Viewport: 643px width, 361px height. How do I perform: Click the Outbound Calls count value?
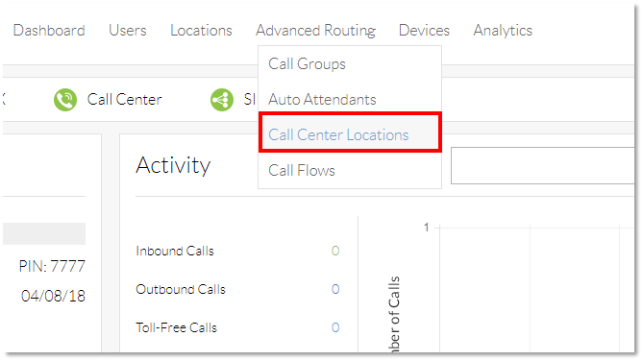click(335, 289)
